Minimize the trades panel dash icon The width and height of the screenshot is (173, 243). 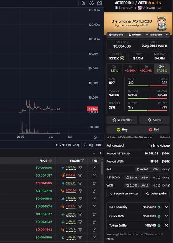(x=94, y=153)
